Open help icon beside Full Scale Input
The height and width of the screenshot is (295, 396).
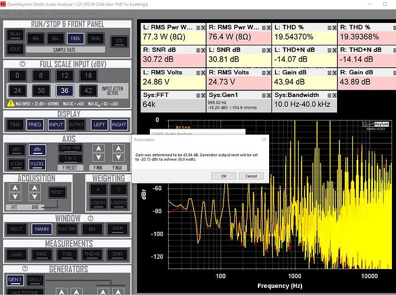point(22,64)
